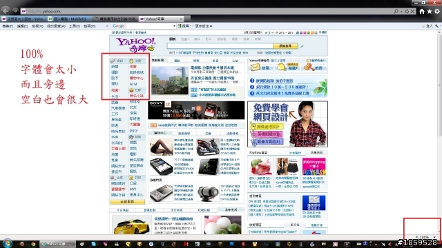Open the yellow car thumbnail
Image resolution: width=442 pixels, height=248 pixels.
tap(132, 225)
